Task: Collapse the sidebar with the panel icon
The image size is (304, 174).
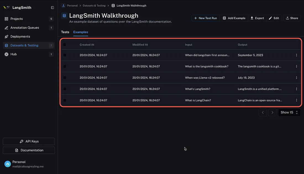Action: click(52, 7)
